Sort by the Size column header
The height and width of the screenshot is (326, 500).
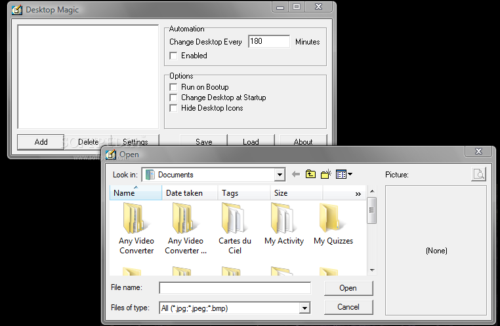click(296, 192)
